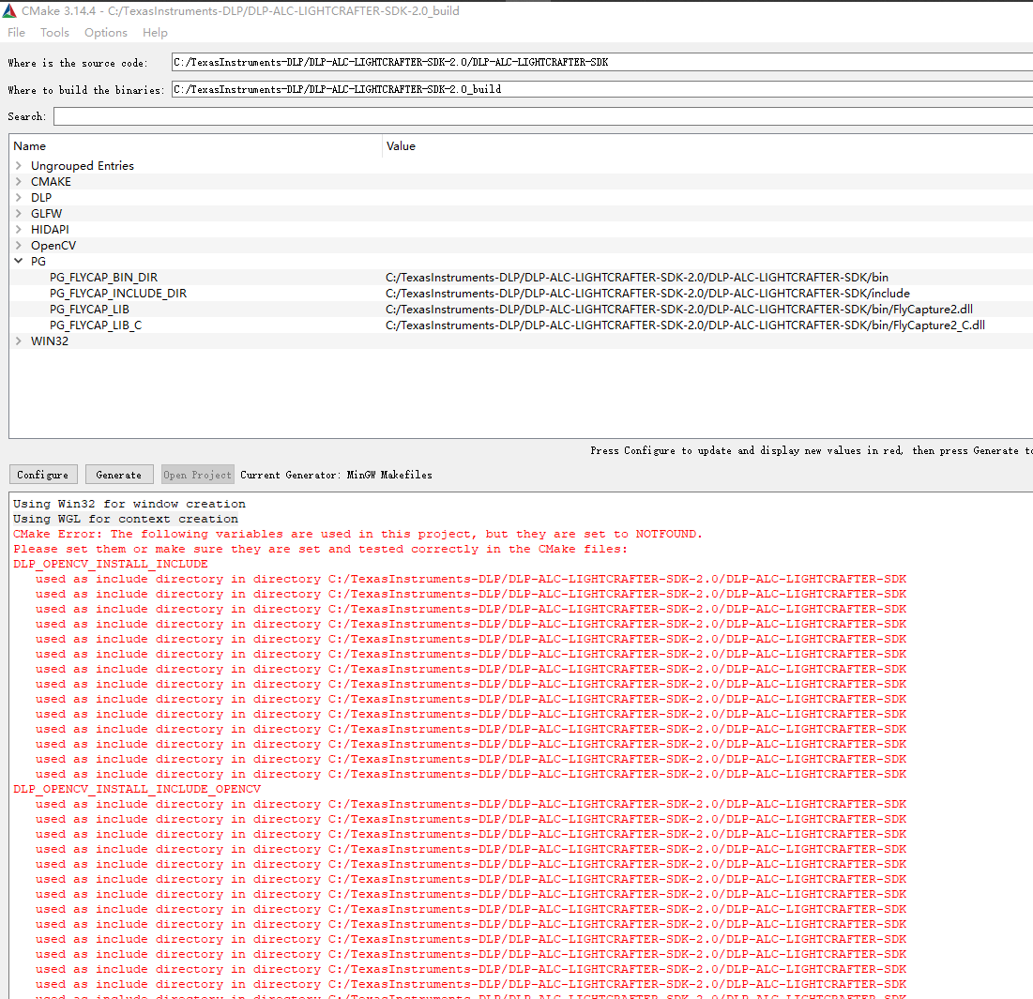Open the Help menu

pos(155,32)
